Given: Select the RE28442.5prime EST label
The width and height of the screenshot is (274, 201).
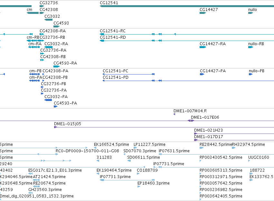Looking at the screenshot, I should coord(216,145).
